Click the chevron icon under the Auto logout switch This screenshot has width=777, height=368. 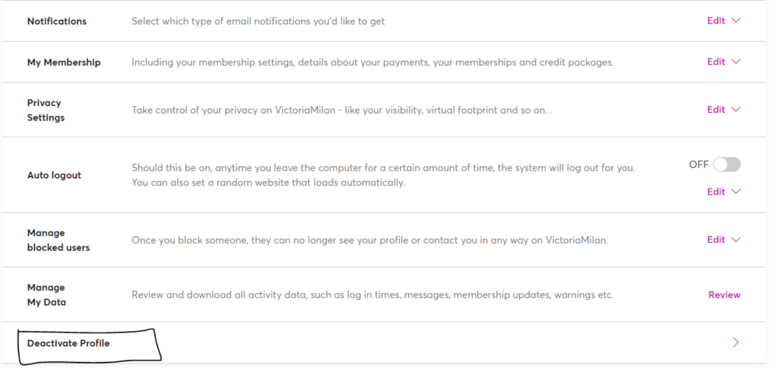[x=736, y=192]
